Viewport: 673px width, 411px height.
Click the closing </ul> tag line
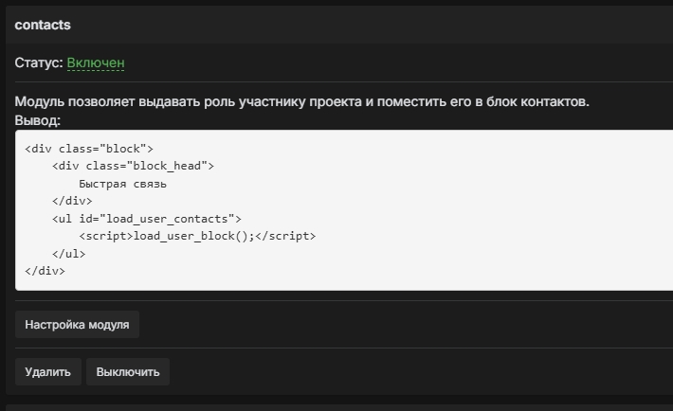68,254
